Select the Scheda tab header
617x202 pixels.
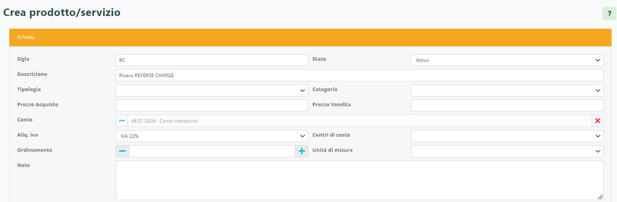point(26,37)
